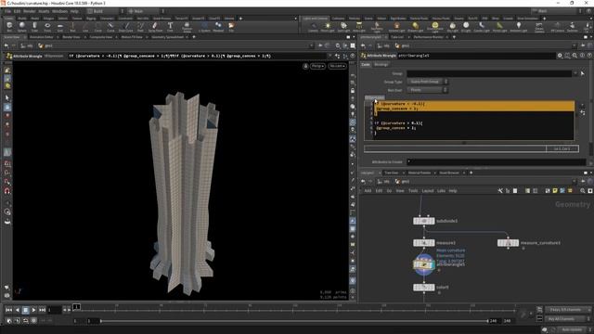
Task: Select the File shelf tool
Action: click(x=231, y=27)
